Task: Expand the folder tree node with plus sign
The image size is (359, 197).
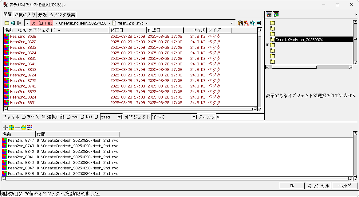Action: [x=267, y=45]
